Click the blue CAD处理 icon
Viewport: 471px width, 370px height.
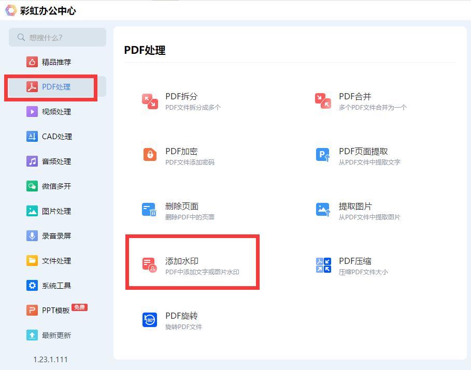coord(32,137)
